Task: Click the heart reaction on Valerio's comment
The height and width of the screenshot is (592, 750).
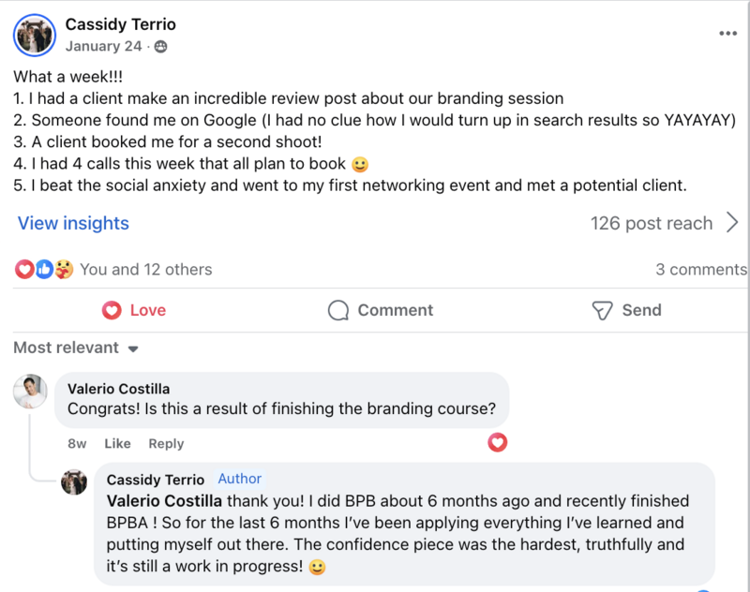Action: [498, 442]
